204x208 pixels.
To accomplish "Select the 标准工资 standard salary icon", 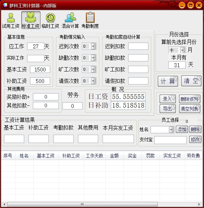I will 31,20.
